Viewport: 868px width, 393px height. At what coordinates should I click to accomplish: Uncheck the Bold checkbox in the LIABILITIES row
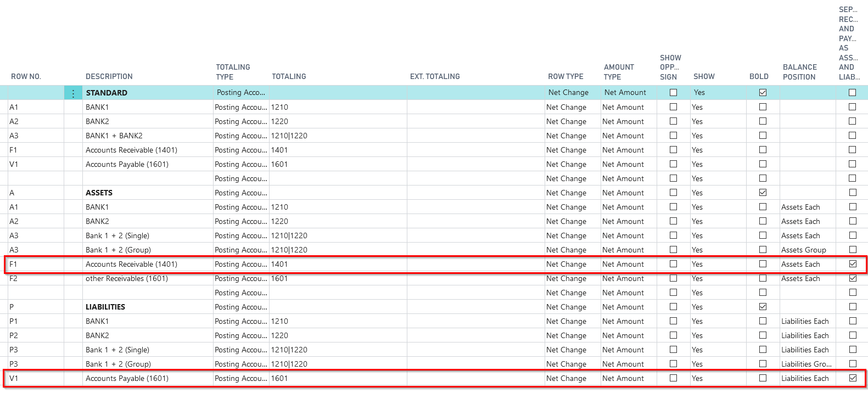pos(763,307)
